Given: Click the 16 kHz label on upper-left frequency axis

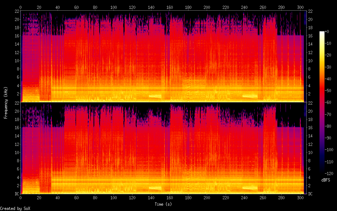Looking at the screenshot, I should tap(16, 36).
